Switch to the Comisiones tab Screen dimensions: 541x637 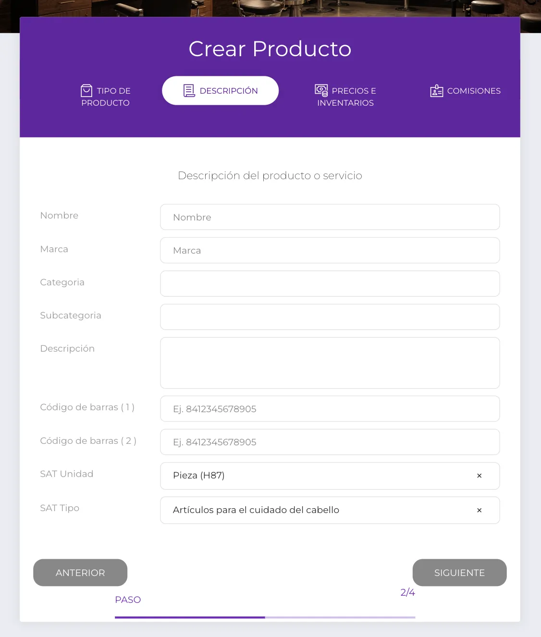pos(465,91)
